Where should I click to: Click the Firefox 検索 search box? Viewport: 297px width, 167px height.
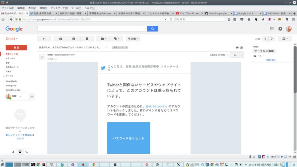pos(200,19)
